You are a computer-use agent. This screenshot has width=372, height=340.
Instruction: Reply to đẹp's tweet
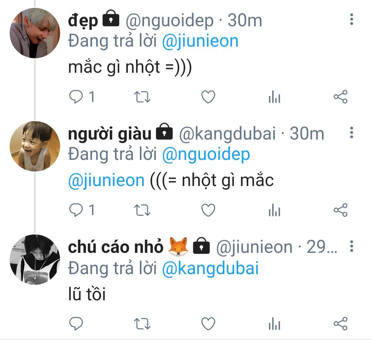click(x=76, y=97)
